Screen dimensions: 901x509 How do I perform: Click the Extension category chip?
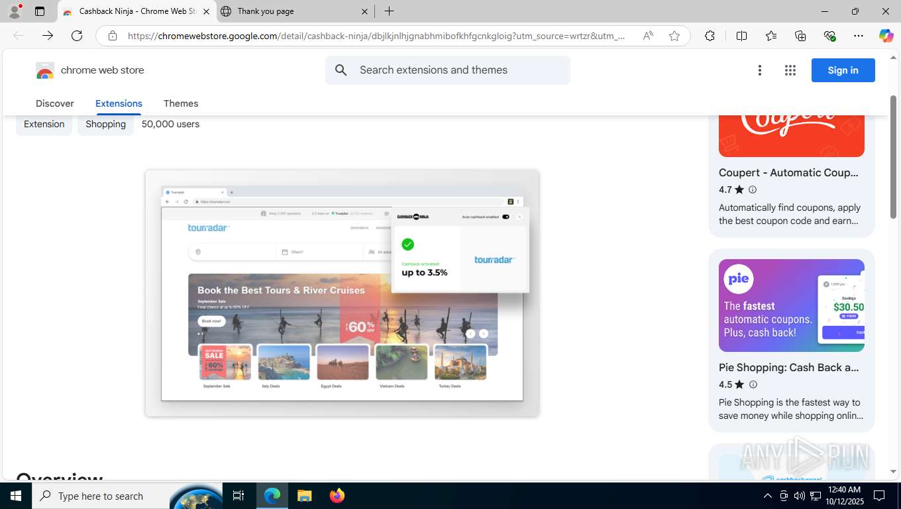[44, 124]
